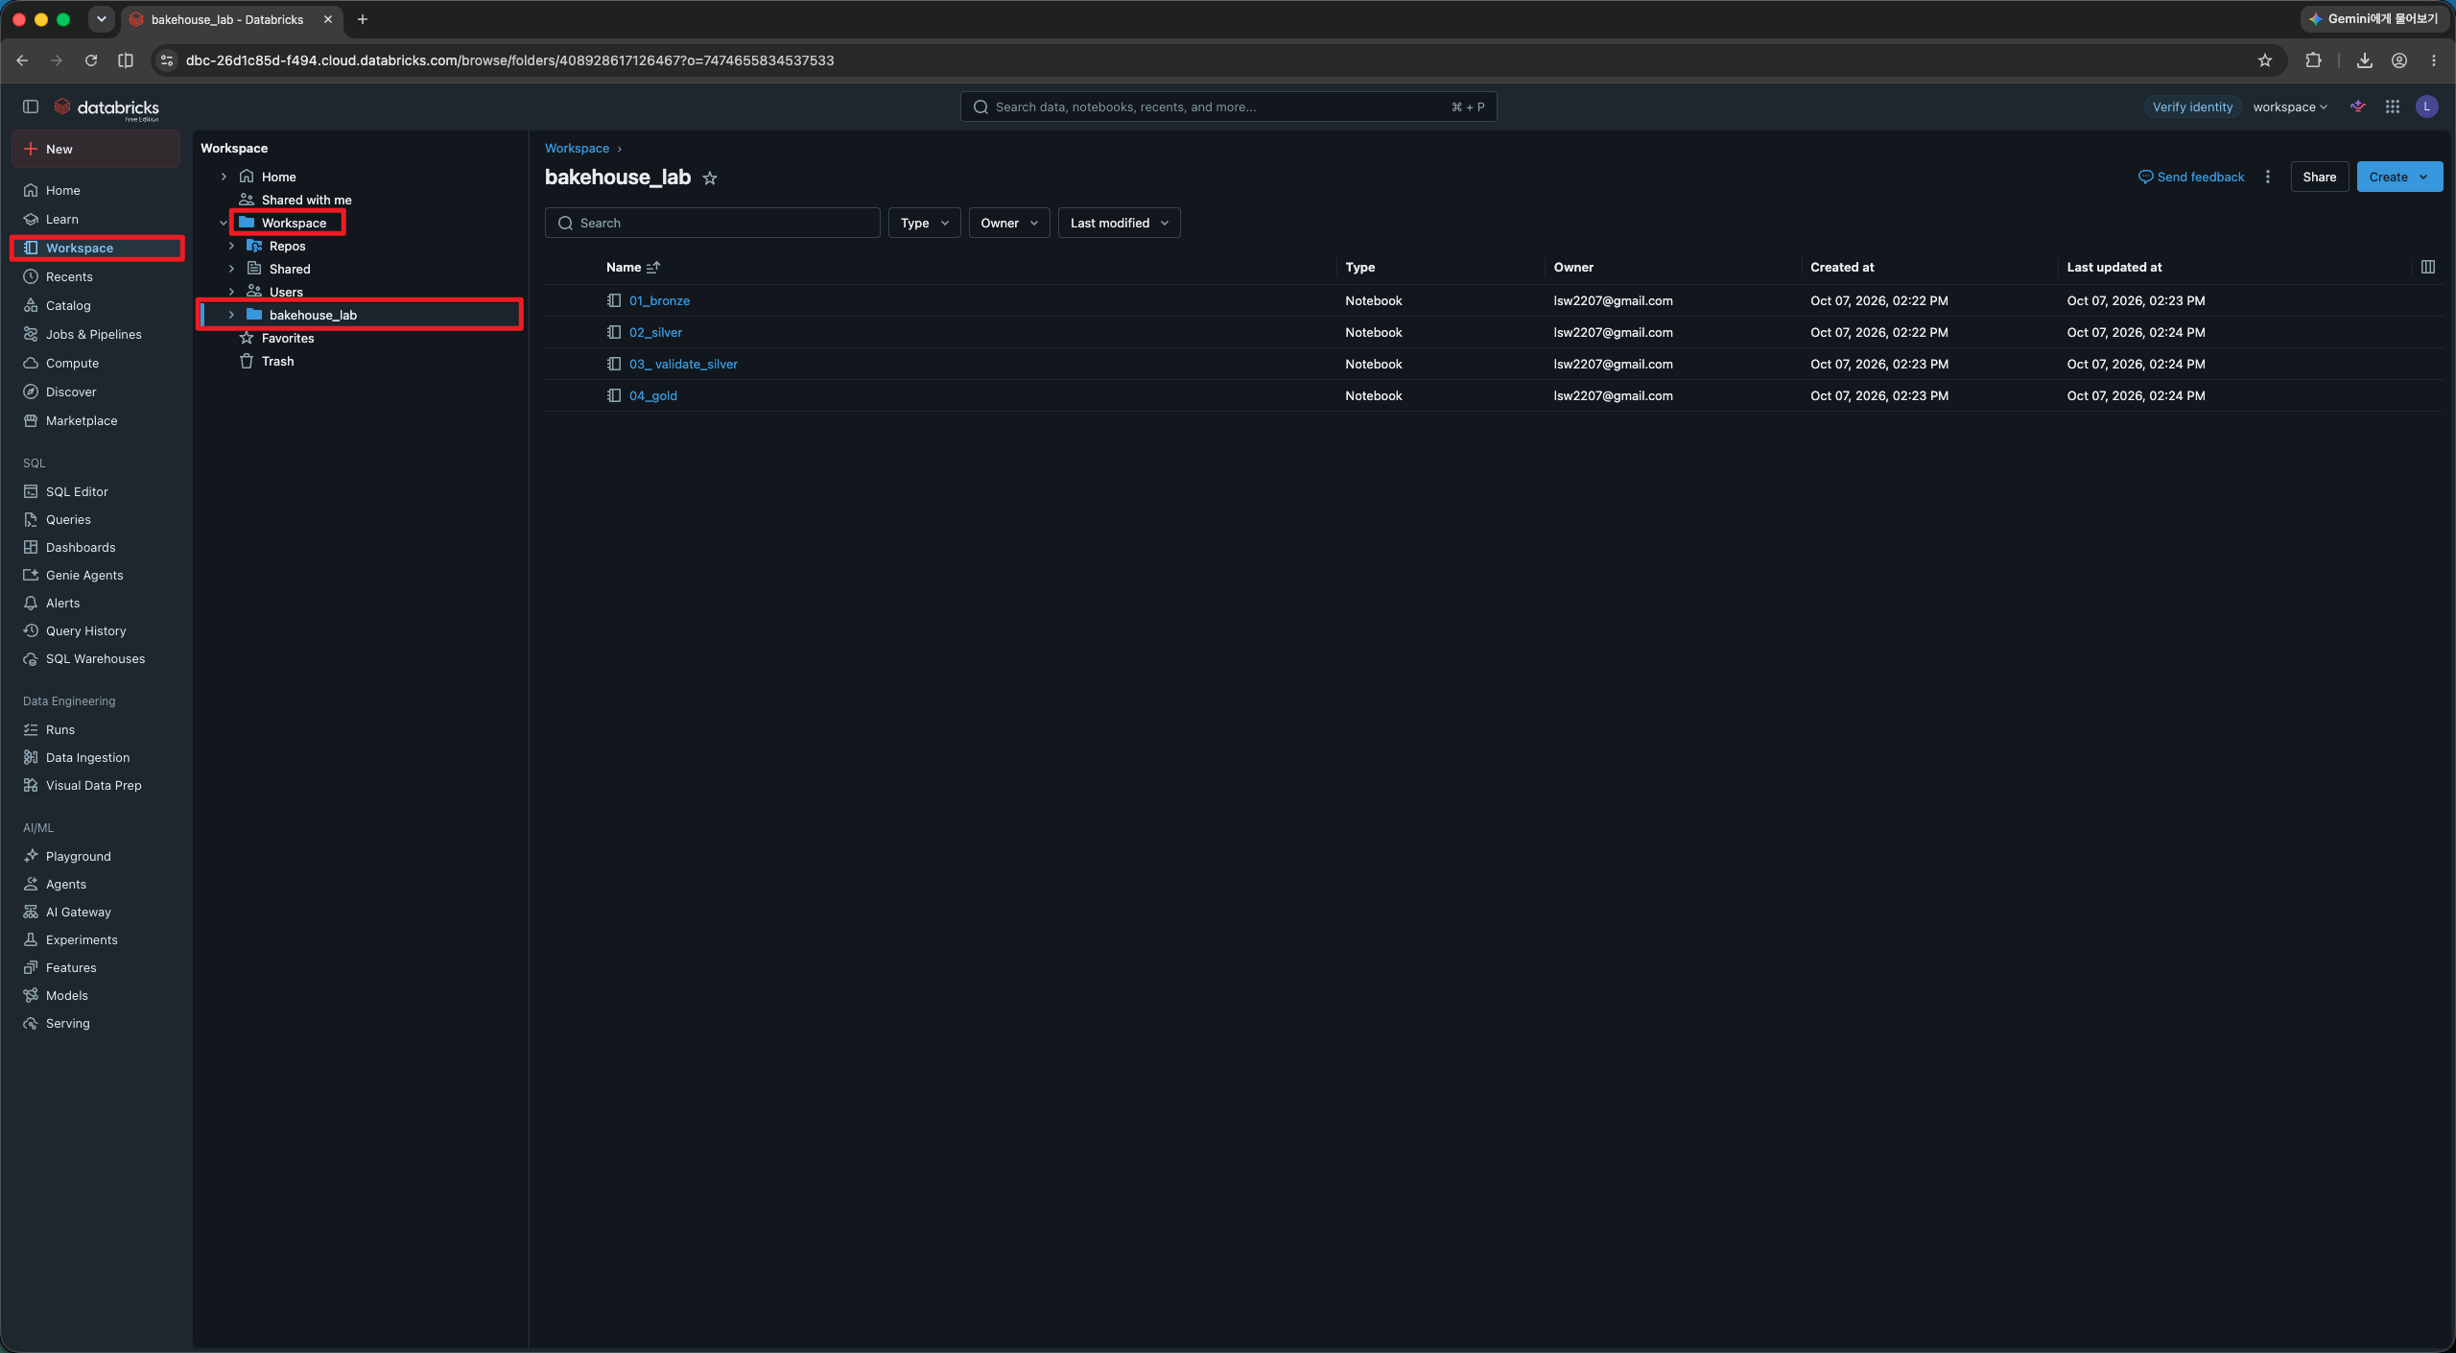Open the workspace switcher dropdown
2456x1353 pixels.
(x=2290, y=107)
